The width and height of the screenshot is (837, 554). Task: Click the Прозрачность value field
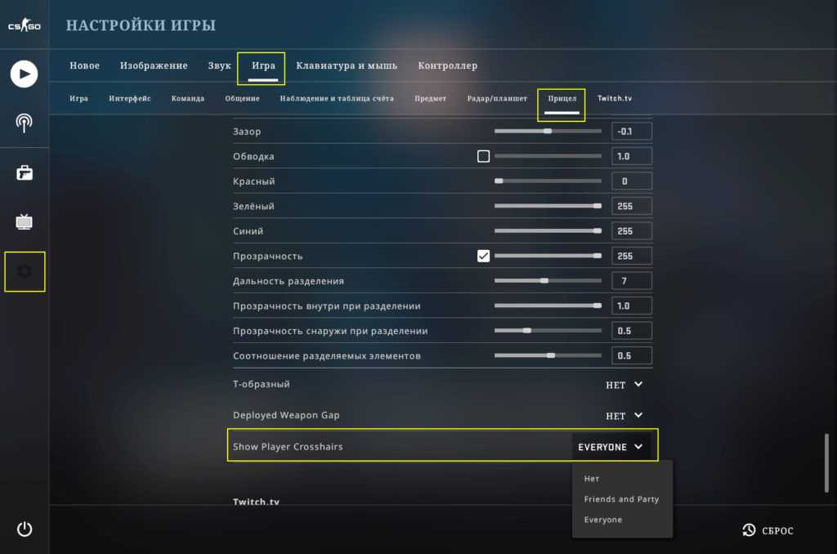click(632, 256)
